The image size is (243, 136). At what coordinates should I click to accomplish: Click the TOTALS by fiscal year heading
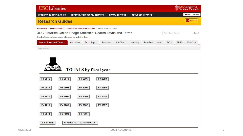pyautogui.click(x=88, y=70)
